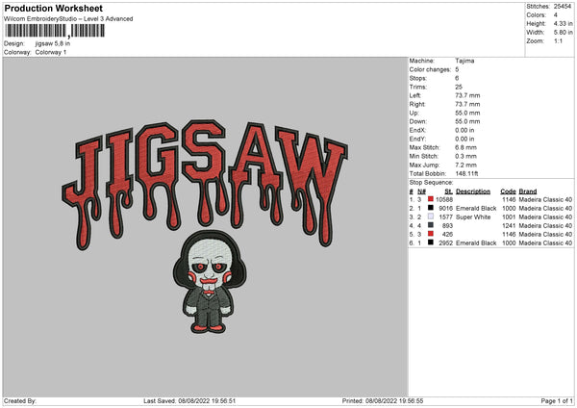Click the white swatch for Super White
This screenshot has width=577, height=408.
point(431,217)
